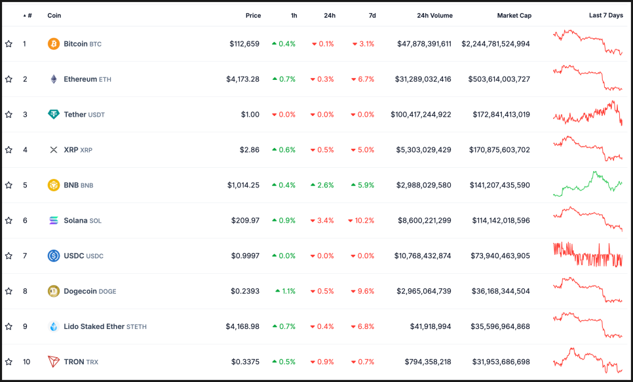Click the Bitcoin orange logo icon
The image size is (633, 382).
(x=54, y=44)
